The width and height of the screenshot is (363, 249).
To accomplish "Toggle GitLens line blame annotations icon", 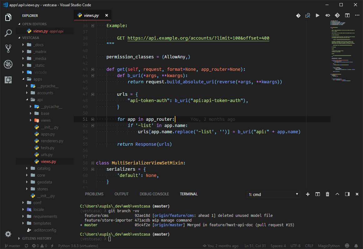I will (327, 15).
